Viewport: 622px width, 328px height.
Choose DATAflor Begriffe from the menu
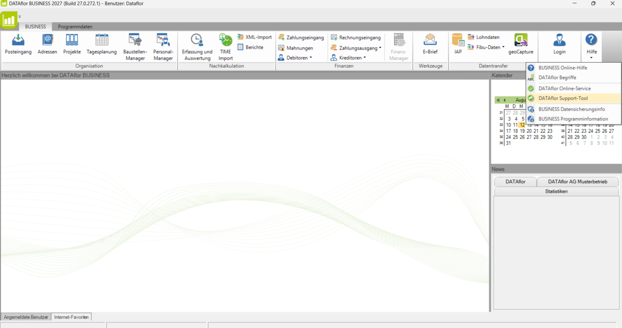coord(574,78)
